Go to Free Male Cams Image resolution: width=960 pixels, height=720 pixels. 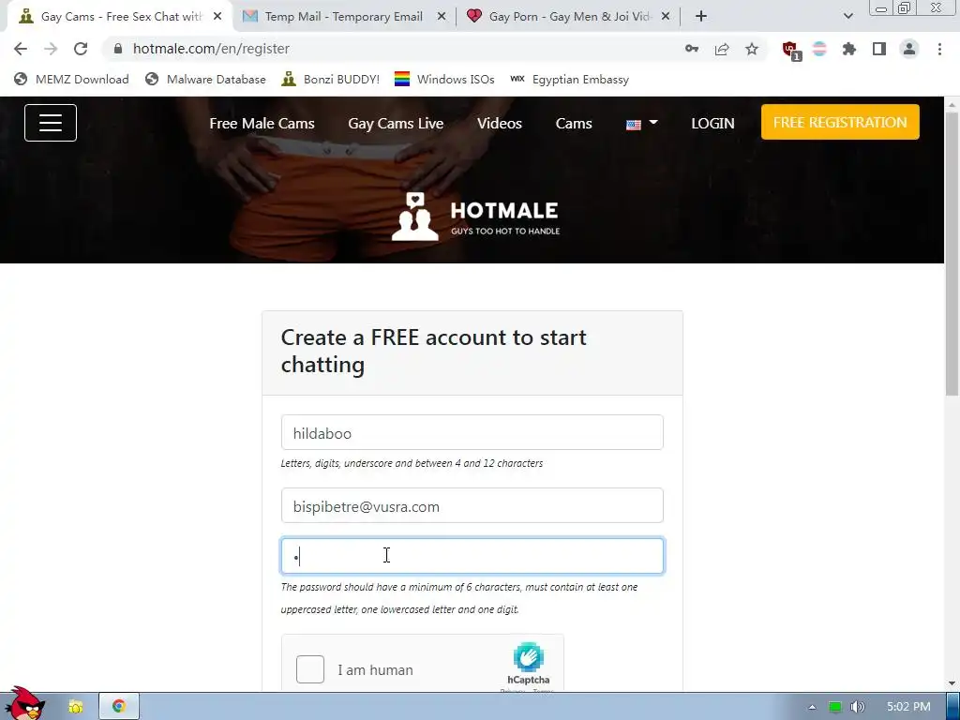[262, 123]
